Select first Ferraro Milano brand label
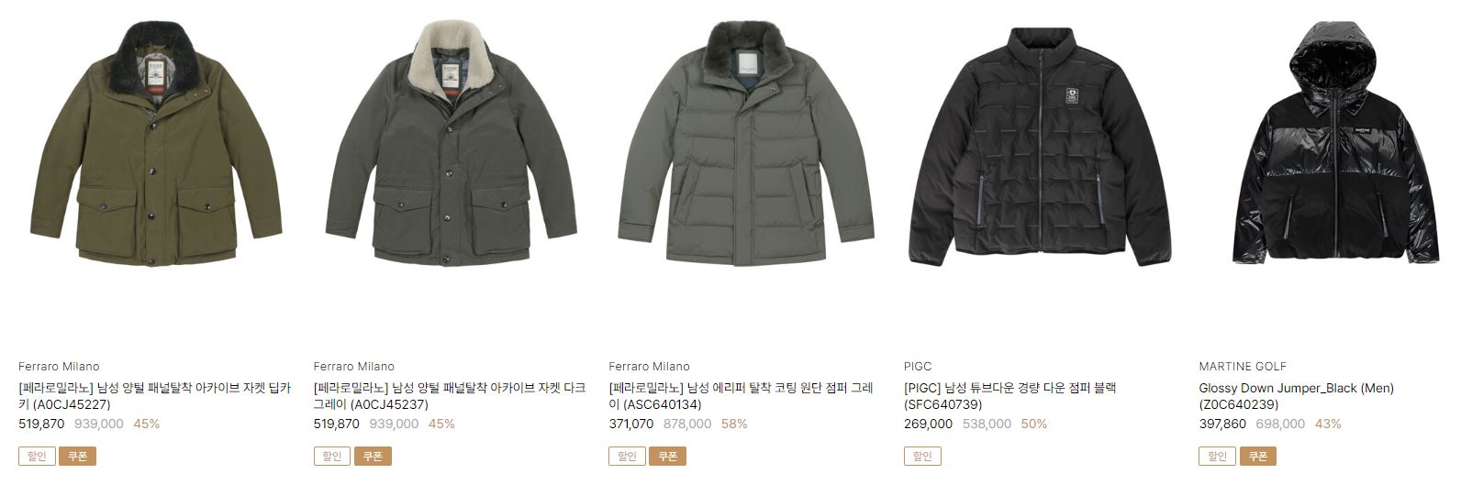 pos(59,366)
